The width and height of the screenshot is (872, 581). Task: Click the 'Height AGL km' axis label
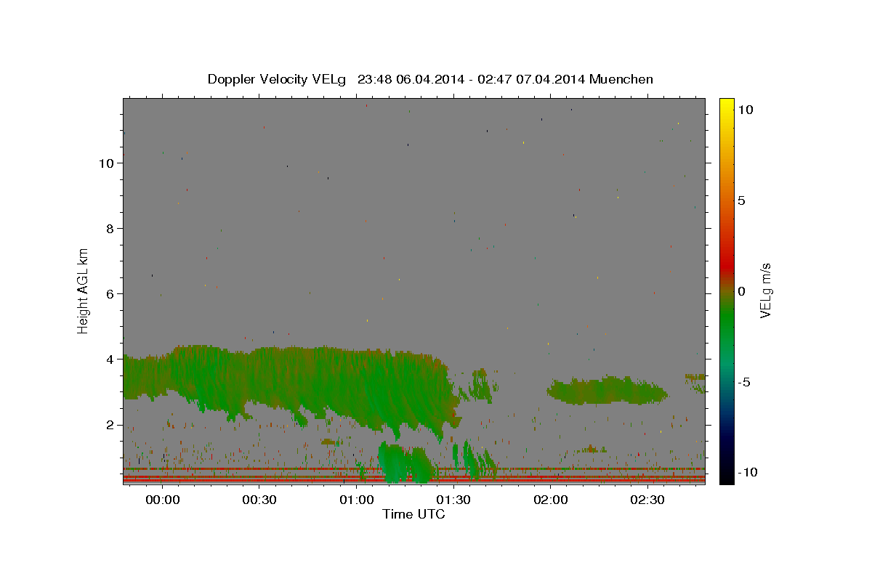[x=84, y=290]
